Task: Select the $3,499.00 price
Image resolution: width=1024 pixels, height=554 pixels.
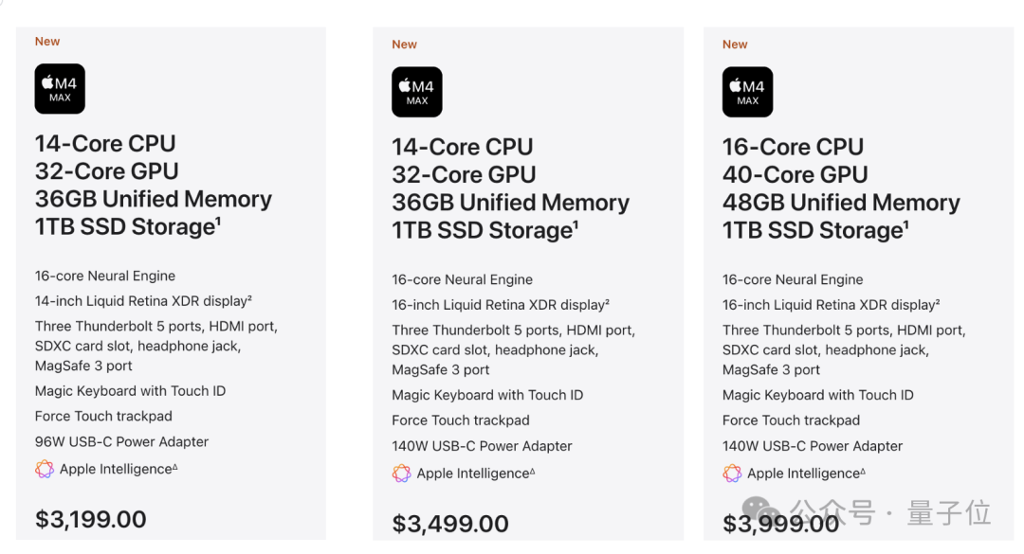Action: click(x=450, y=524)
